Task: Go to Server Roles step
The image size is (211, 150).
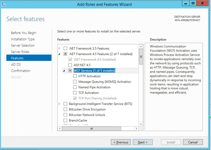Action: [20, 52]
